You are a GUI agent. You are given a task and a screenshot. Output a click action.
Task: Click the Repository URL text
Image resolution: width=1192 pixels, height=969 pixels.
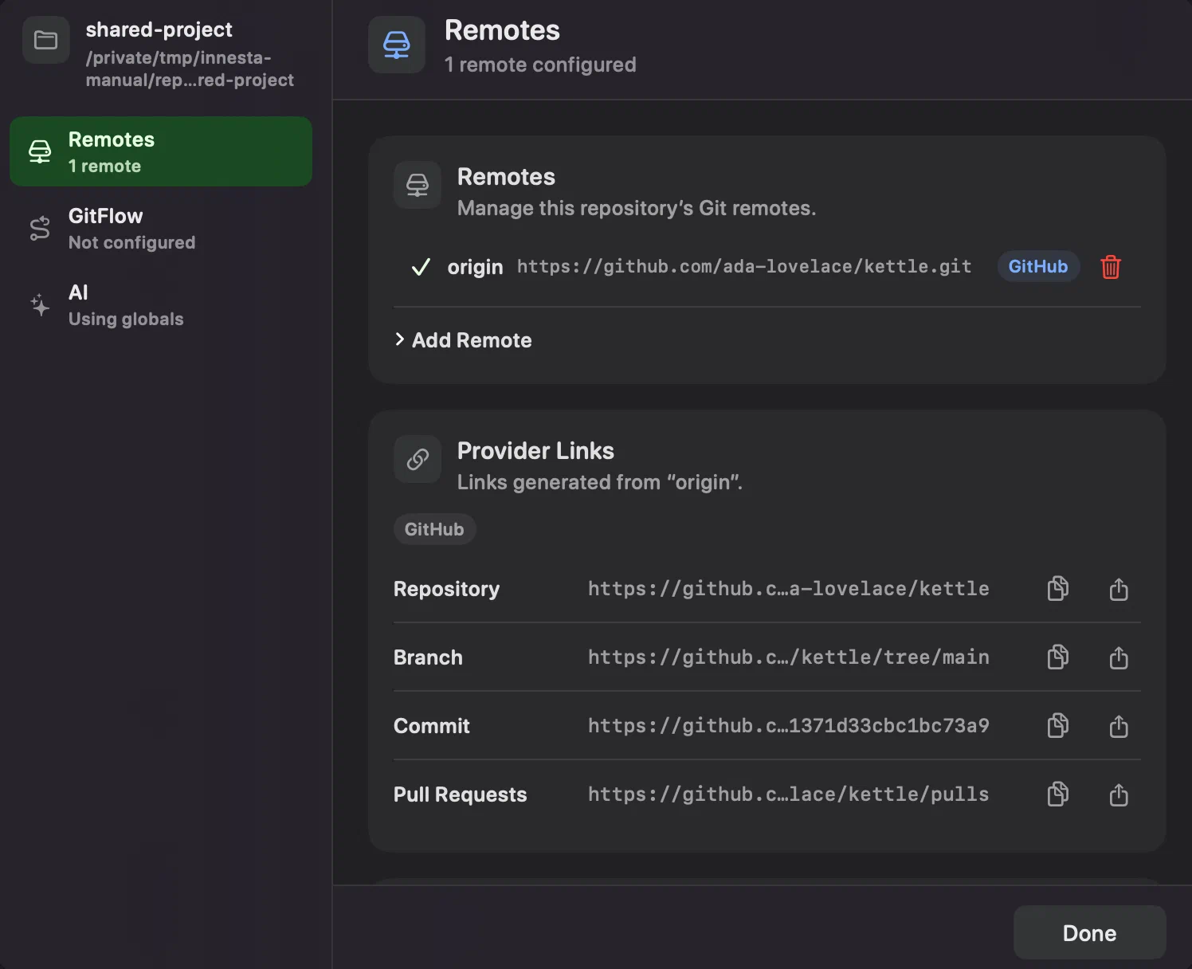click(x=789, y=589)
